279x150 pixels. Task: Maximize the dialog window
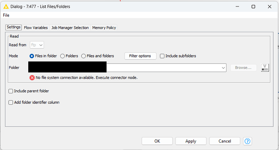pos(253,6)
